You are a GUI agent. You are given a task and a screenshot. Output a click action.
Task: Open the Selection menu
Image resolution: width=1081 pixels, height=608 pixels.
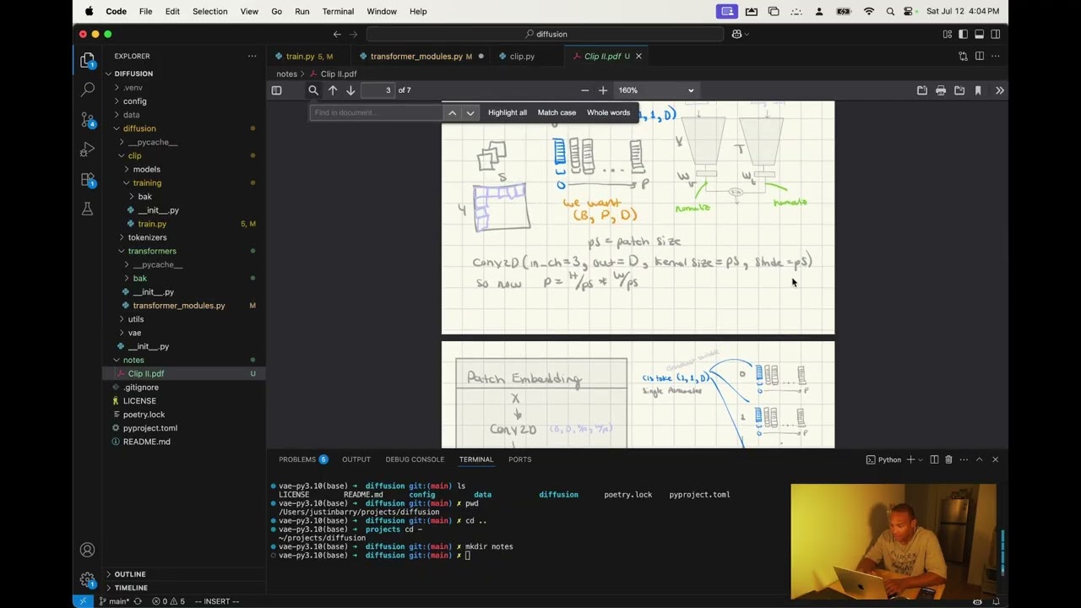click(x=209, y=11)
